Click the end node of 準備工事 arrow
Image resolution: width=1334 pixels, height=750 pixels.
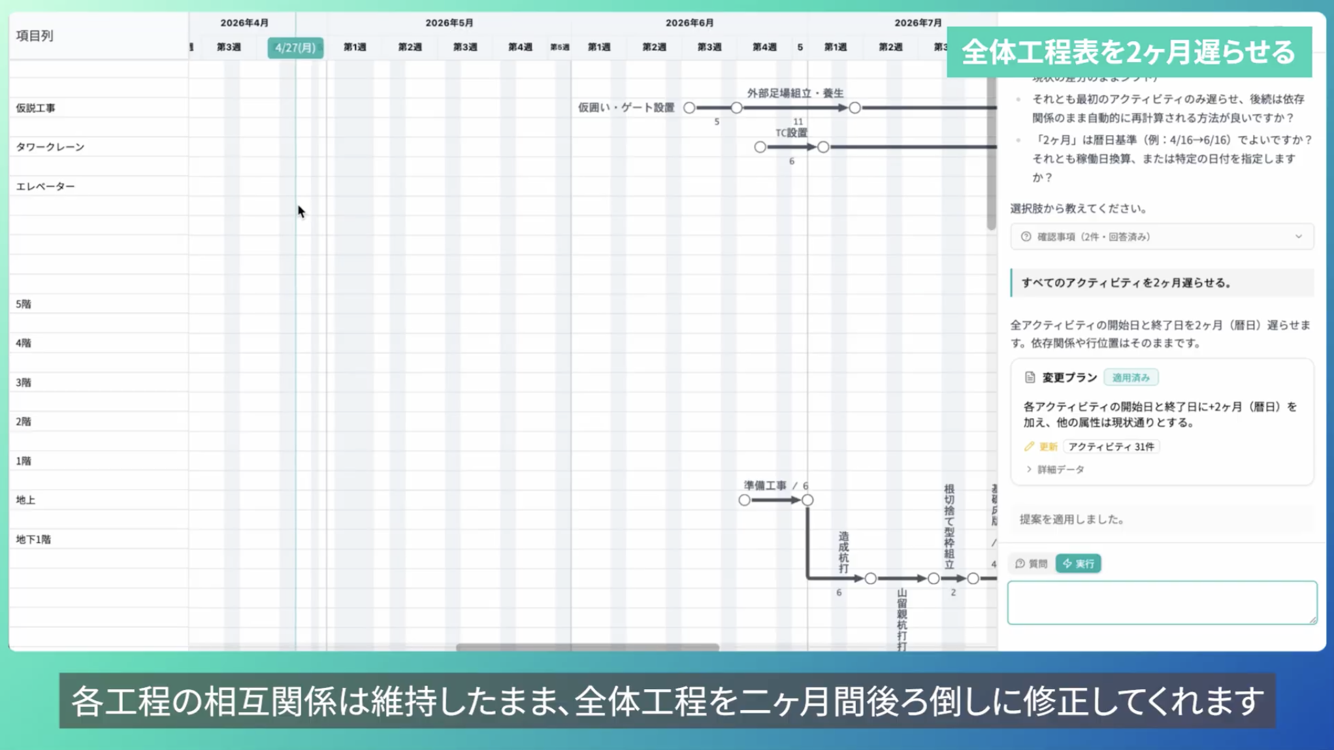coord(807,500)
